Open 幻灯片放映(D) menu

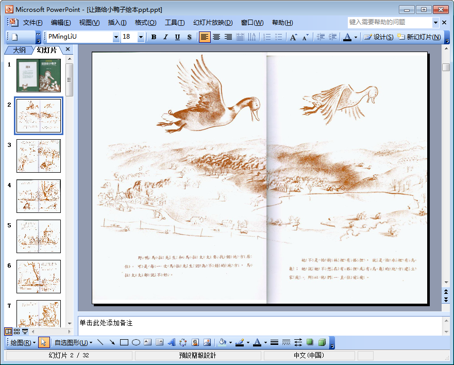pyautogui.click(x=213, y=23)
